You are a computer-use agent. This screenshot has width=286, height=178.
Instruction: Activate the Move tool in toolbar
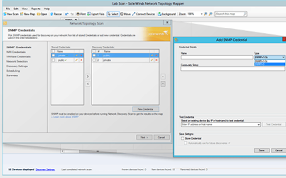(x=125, y=14)
